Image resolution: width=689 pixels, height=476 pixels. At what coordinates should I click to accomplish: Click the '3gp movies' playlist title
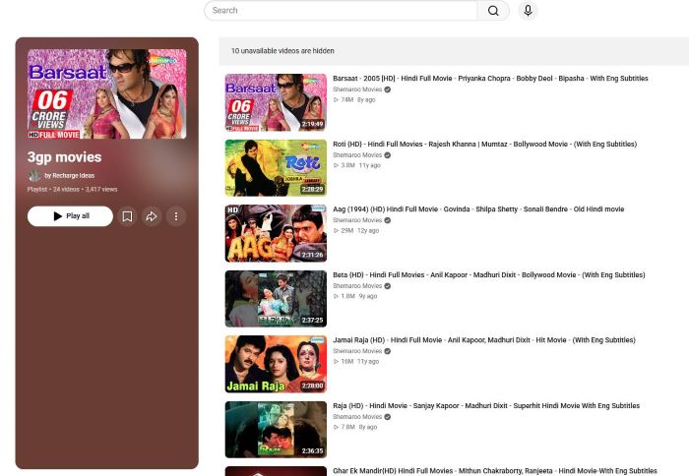pyautogui.click(x=64, y=157)
